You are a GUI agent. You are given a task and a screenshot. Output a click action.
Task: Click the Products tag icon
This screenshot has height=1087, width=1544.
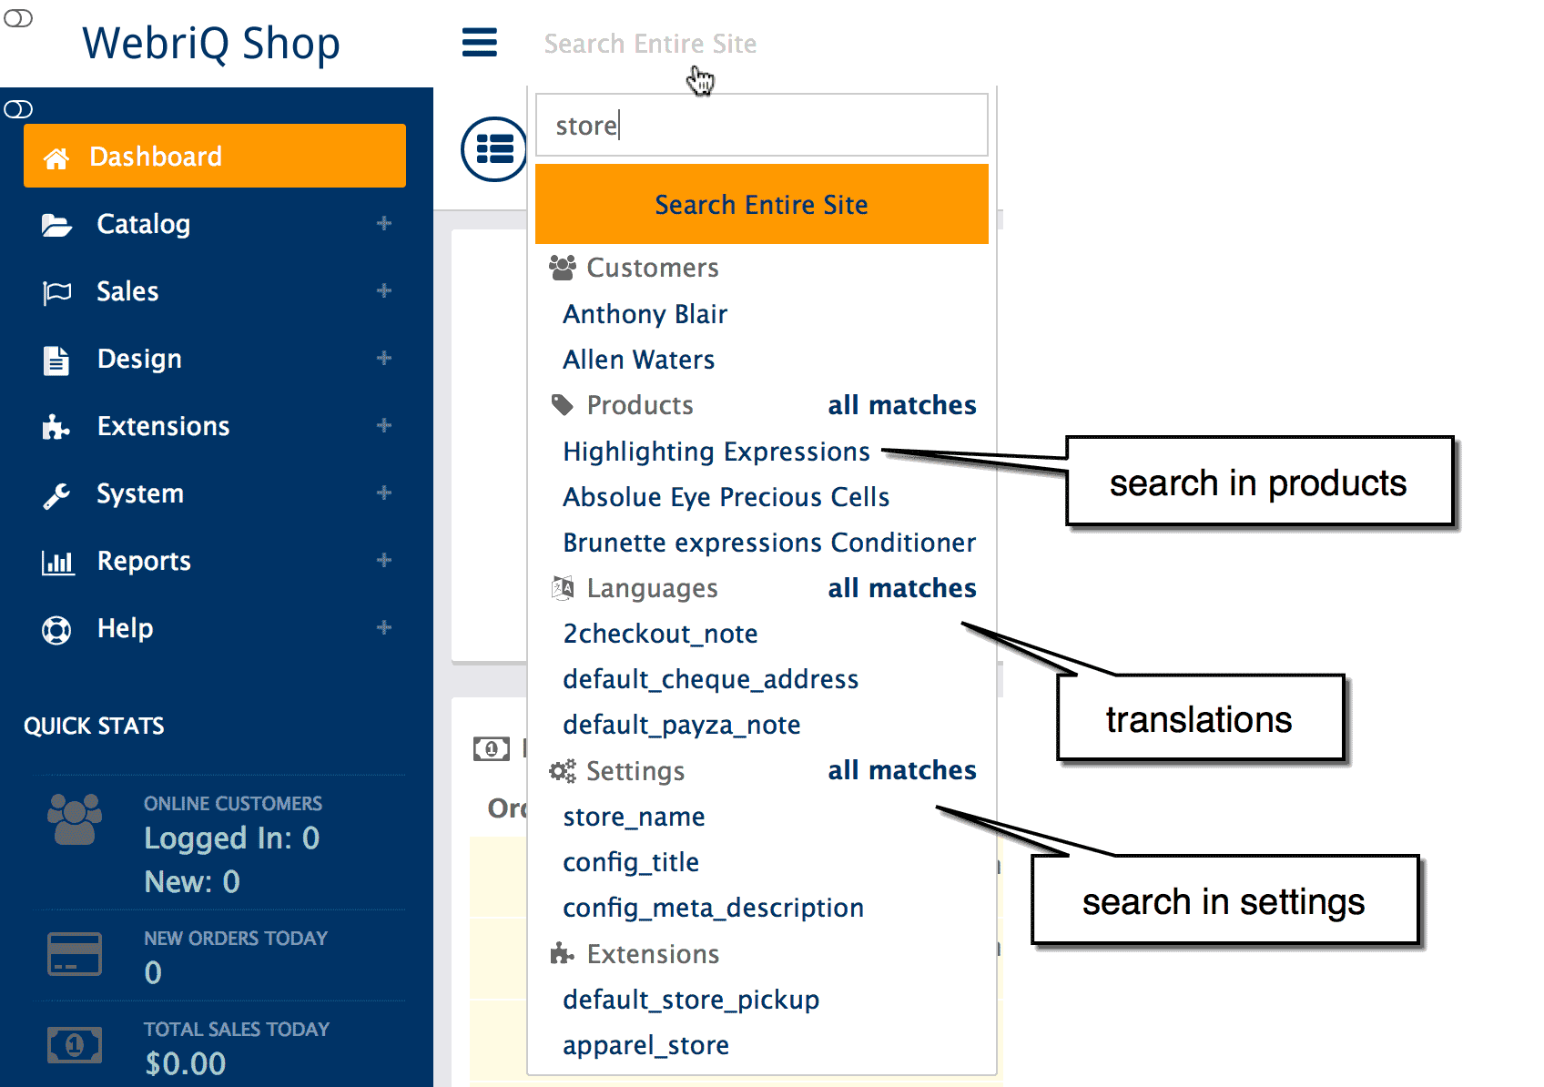tap(563, 405)
